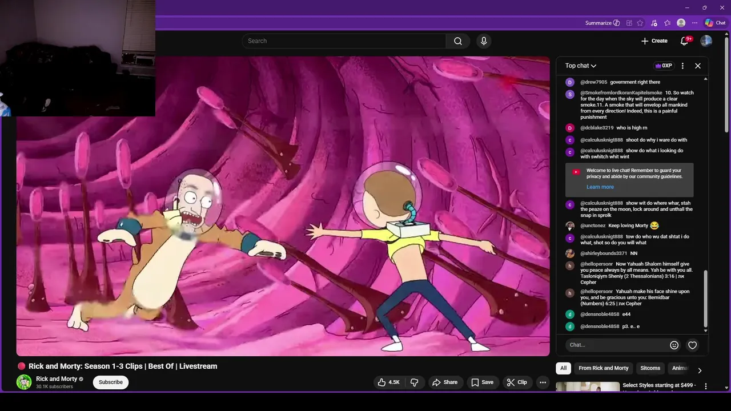Image resolution: width=731 pixels, height=411 pixels.
Task: Show next category chips with right arrow
Action: pos(700,370)
